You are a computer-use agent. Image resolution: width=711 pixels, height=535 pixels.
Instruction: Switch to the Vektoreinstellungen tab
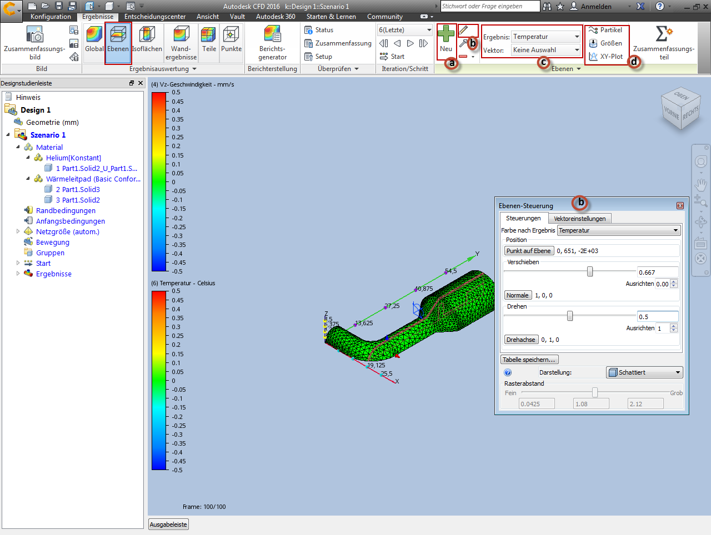(x=580, y=219)
